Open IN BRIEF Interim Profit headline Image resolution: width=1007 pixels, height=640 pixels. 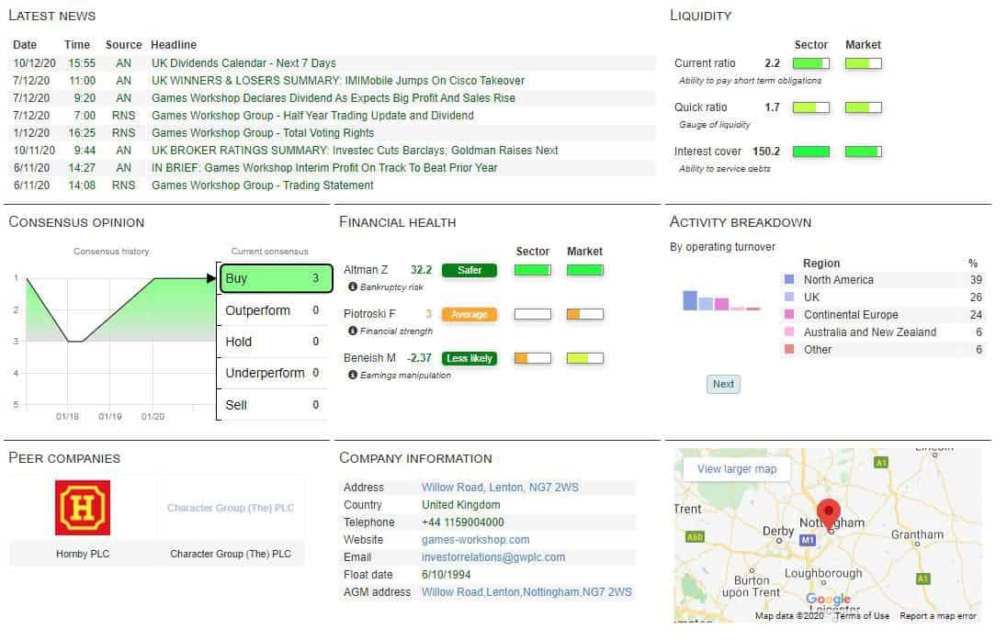(x=324, y=167)
